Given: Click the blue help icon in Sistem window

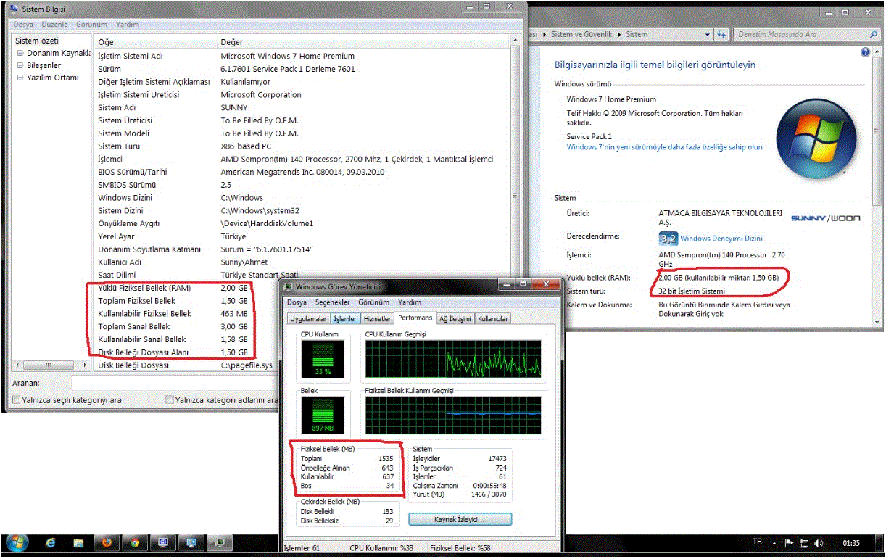Looking at the screenshot, I should pos(865,52).
